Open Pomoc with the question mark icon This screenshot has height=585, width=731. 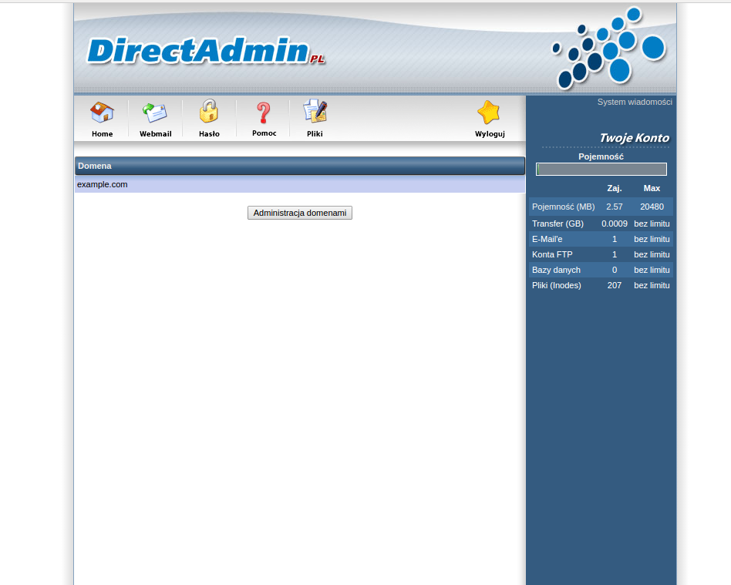[x=264, y=113]
